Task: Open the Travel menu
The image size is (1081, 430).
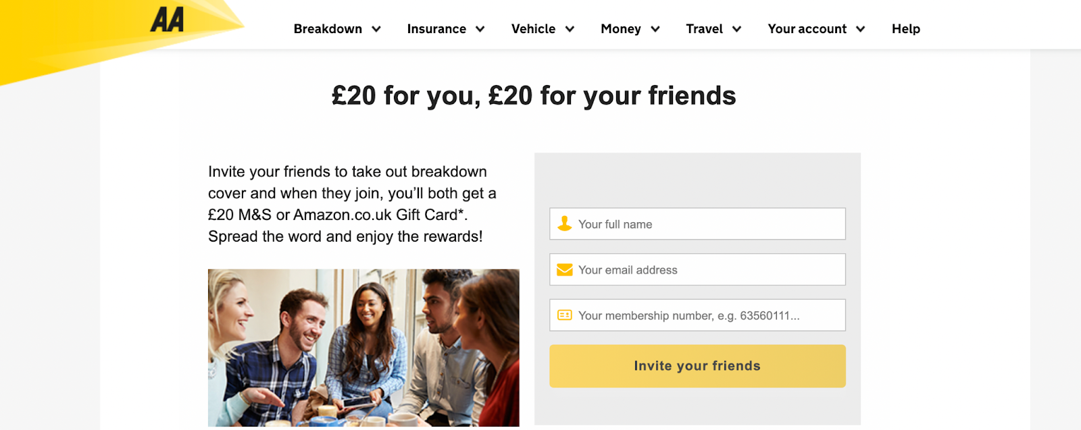Action: [704, 29]
